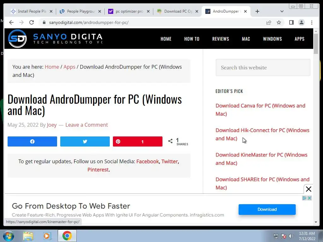Go back with the browser back arrow
Image resolution: width=323 pixels, height=242 pixels.
click(11, 22)
